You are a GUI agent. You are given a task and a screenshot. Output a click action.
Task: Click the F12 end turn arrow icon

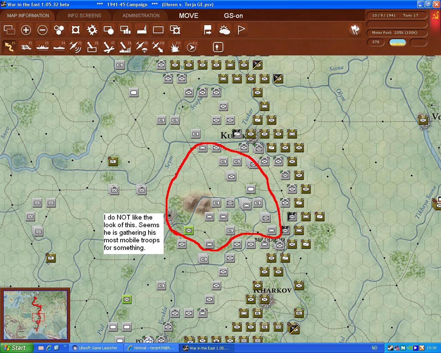191,47
